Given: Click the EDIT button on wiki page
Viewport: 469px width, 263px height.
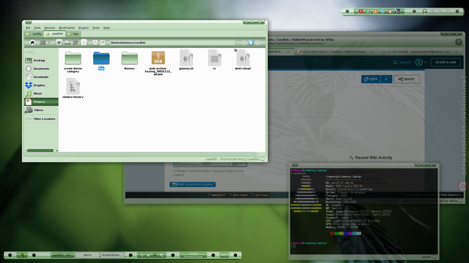Looking at the screenshot, I should coord(371,79).
